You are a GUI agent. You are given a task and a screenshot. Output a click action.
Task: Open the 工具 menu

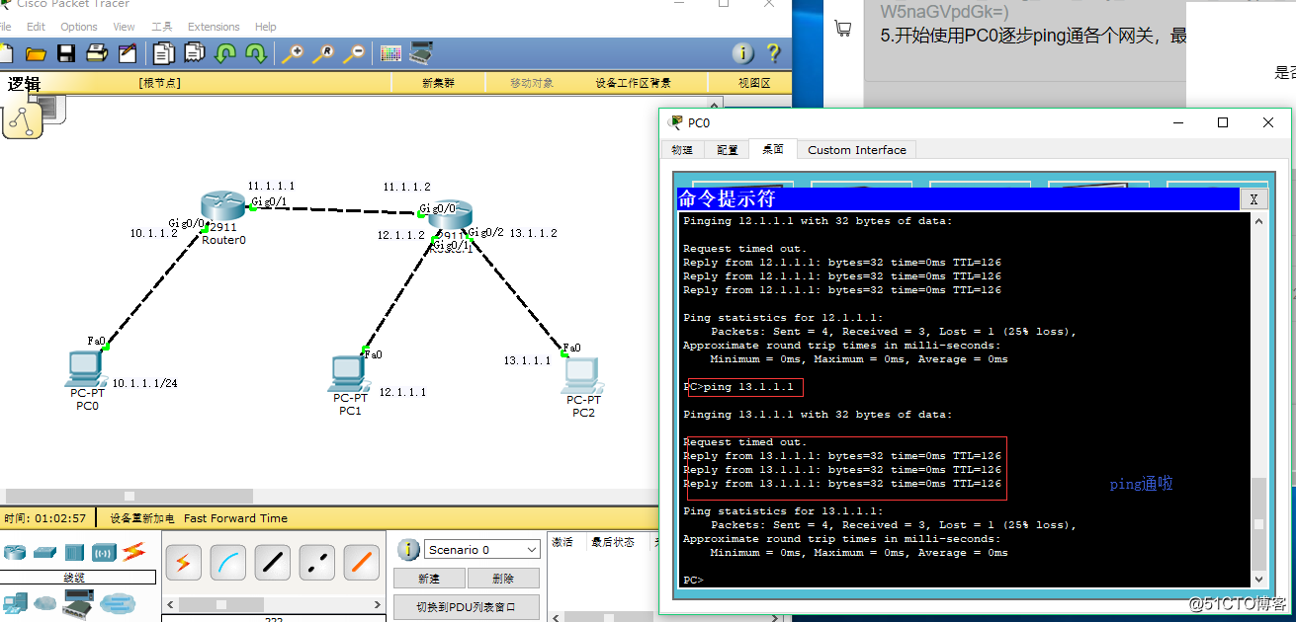click(x=162, y=27)
